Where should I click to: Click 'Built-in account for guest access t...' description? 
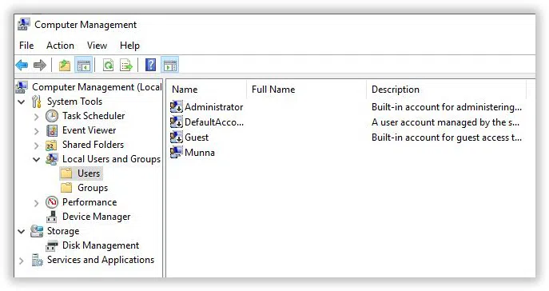447,138
